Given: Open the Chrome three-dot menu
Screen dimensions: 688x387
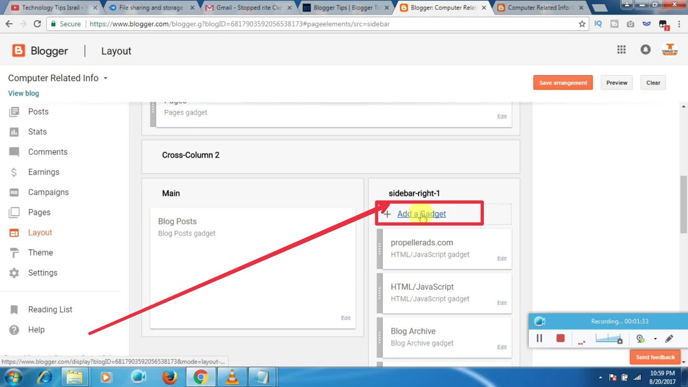Looking at the screenshot, I should tap(679, 24).
